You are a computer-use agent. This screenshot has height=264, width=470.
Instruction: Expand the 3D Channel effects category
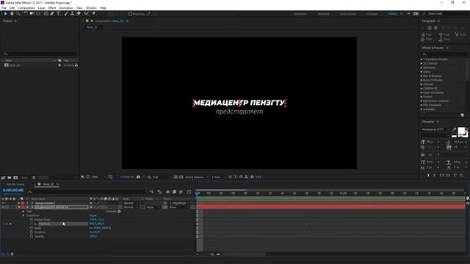(x=422, y=64)
